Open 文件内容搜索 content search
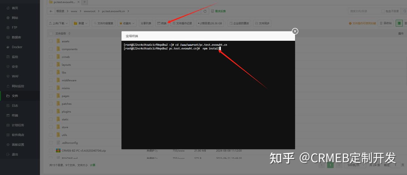Screen dimensions: 407x175 click(x=103, y=23)
